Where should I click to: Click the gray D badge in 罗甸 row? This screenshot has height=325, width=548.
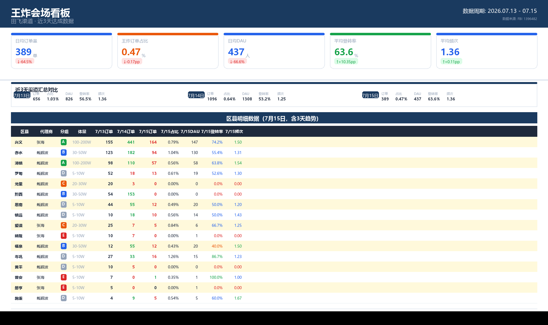[x=64, y=173]
